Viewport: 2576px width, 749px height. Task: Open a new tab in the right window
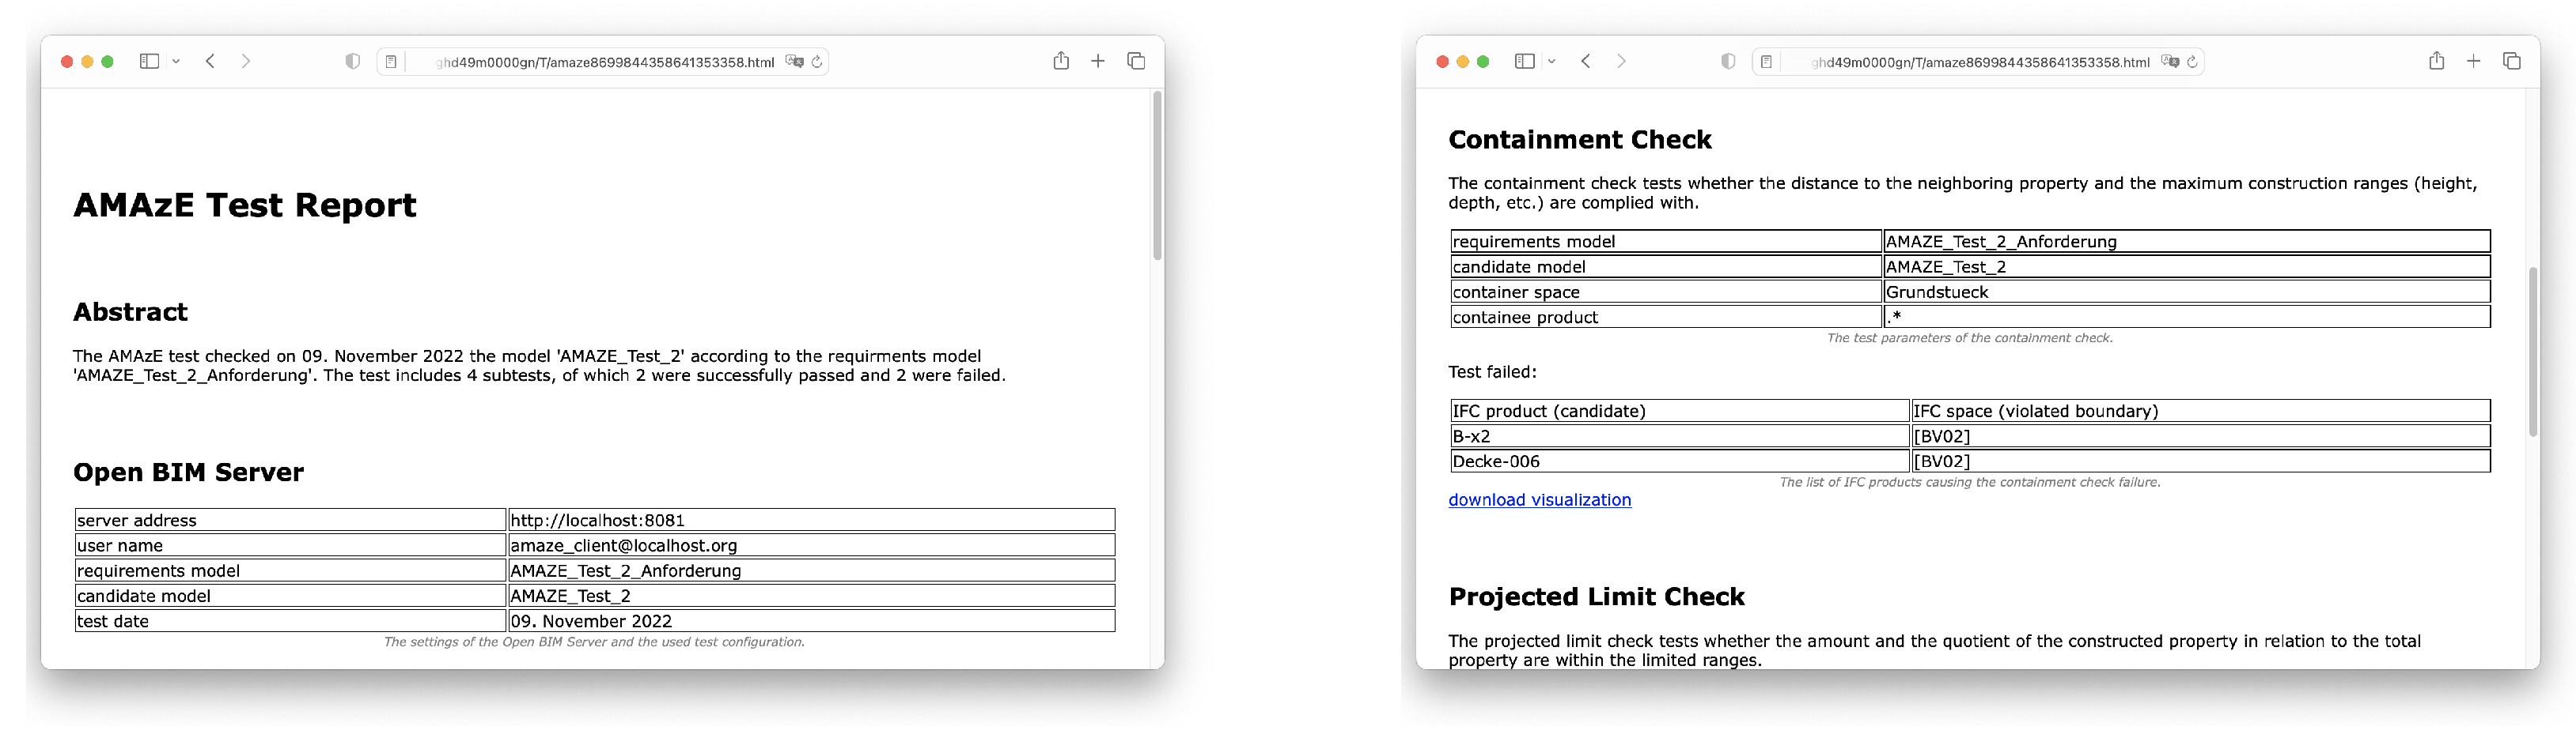(x=2473, y=62)
